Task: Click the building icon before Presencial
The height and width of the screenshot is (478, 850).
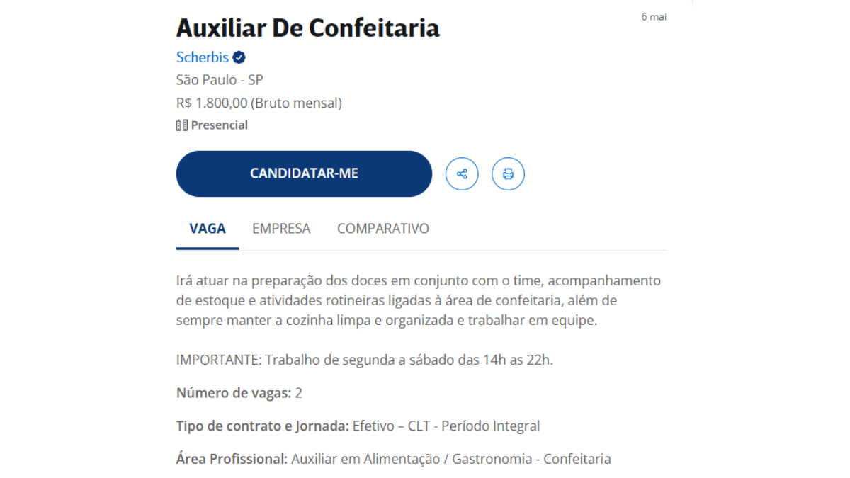Action: [182, 125]
